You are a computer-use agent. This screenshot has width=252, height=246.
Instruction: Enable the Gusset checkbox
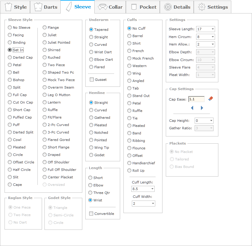[92, 80]
